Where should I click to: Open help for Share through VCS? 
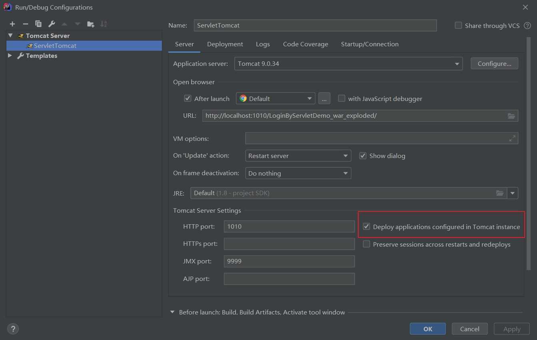(527, 26)
